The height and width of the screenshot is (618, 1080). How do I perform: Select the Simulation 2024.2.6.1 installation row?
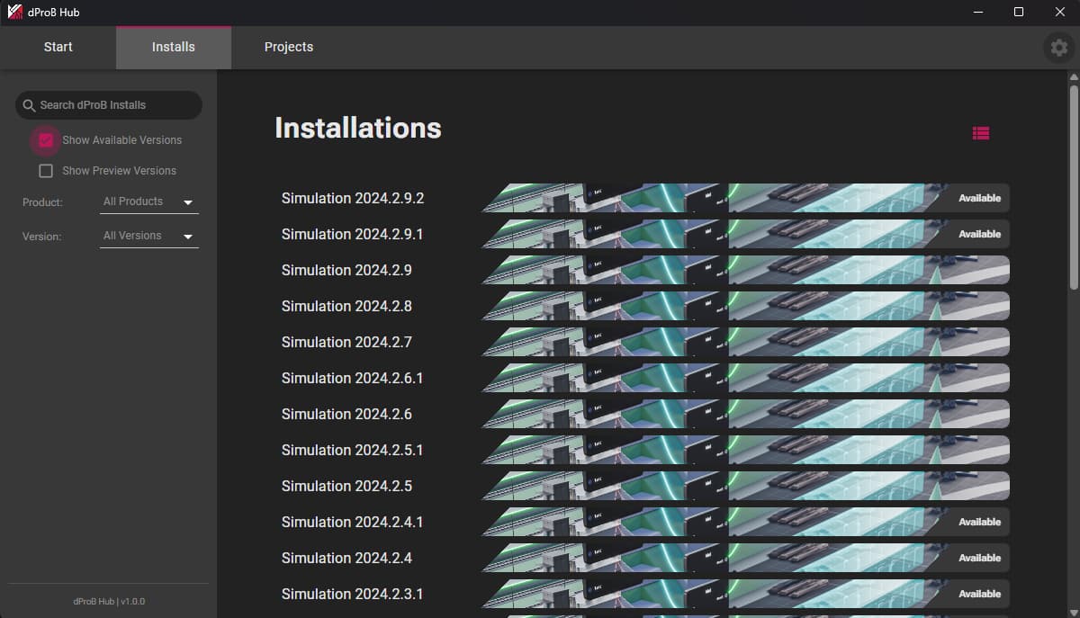point(352,378)
